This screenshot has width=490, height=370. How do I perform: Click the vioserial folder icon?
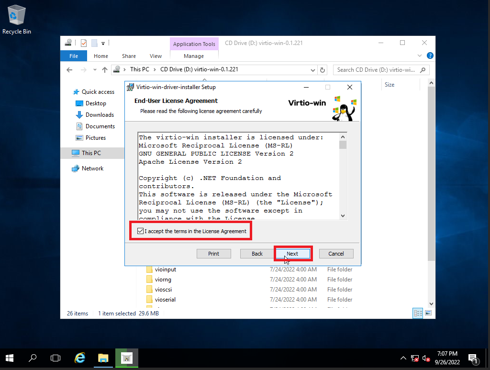click(149, 299)
